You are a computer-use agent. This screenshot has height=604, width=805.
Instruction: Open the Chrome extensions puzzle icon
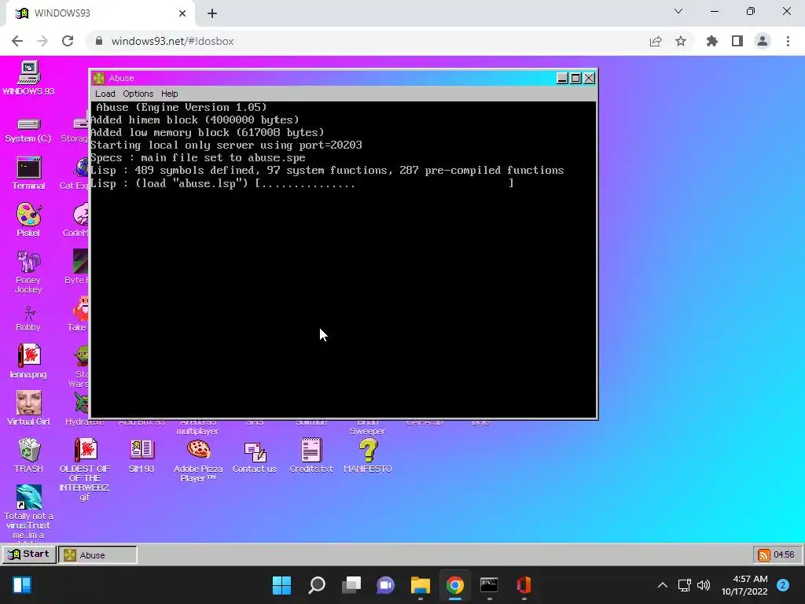712,41
